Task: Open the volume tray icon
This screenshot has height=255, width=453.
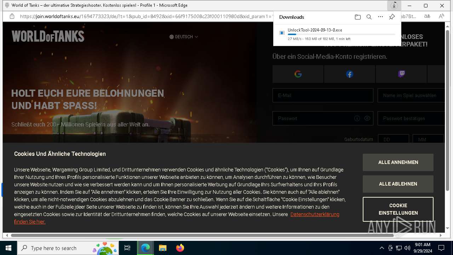Action: tap(407, 248)
